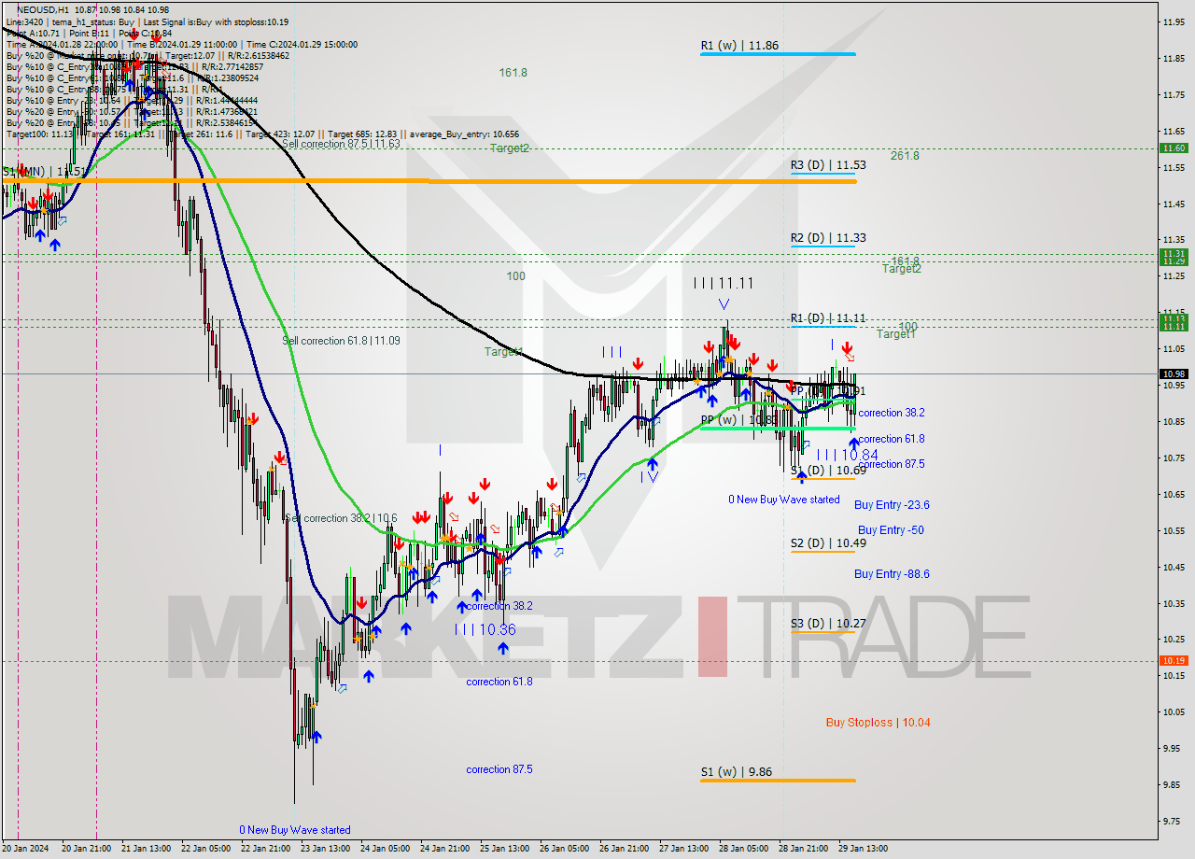Click the III 11.11 wave label
The height and width of the screenshot is (859, 1195).
724,283
